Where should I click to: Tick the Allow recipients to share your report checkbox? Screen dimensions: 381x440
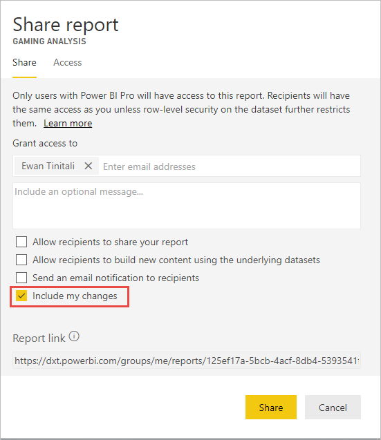point(21,242)
